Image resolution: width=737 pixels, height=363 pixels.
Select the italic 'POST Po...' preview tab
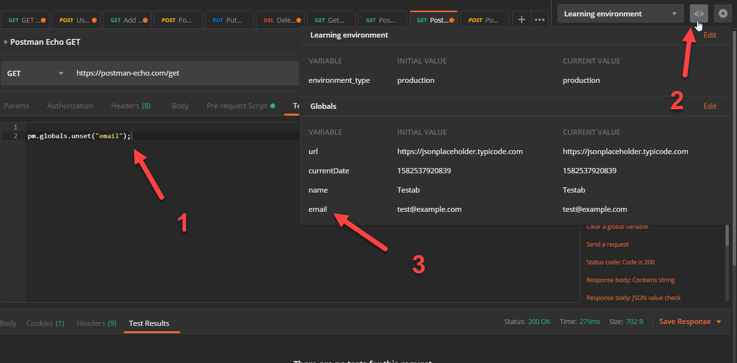coord(484,20)
